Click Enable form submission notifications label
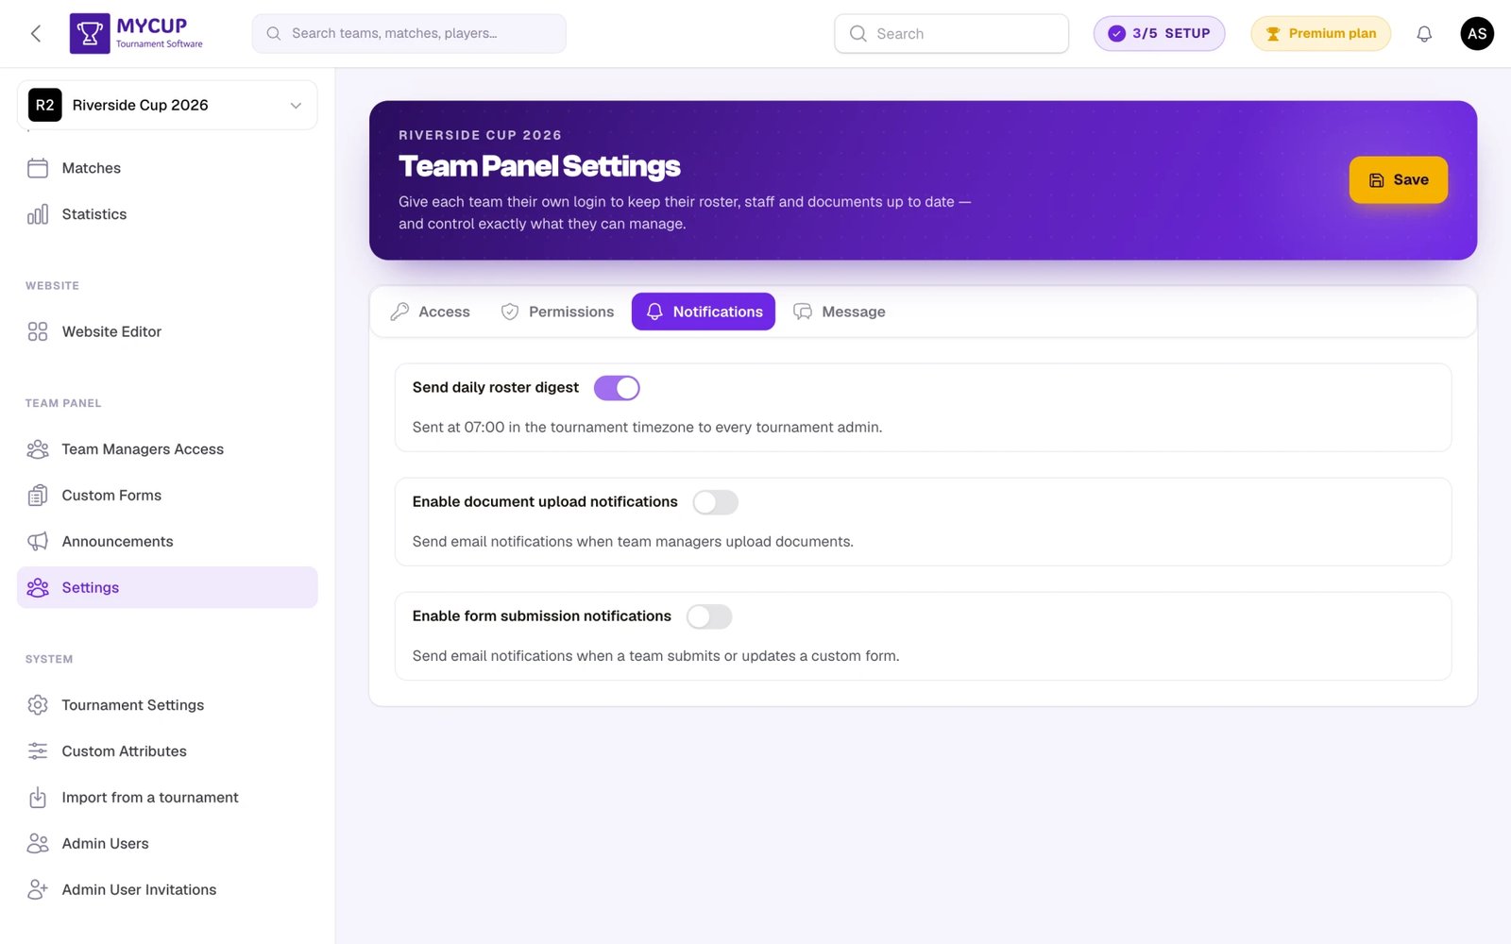 tap(542, 616)
